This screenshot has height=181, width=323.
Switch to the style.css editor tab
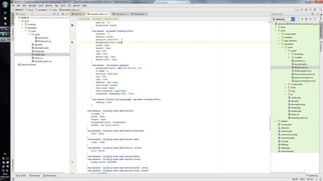tap(78, 14)
